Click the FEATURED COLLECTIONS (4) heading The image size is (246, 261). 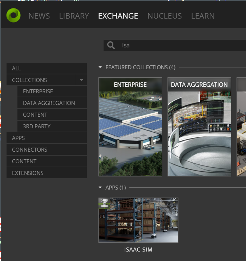click(x=141, y=67)
